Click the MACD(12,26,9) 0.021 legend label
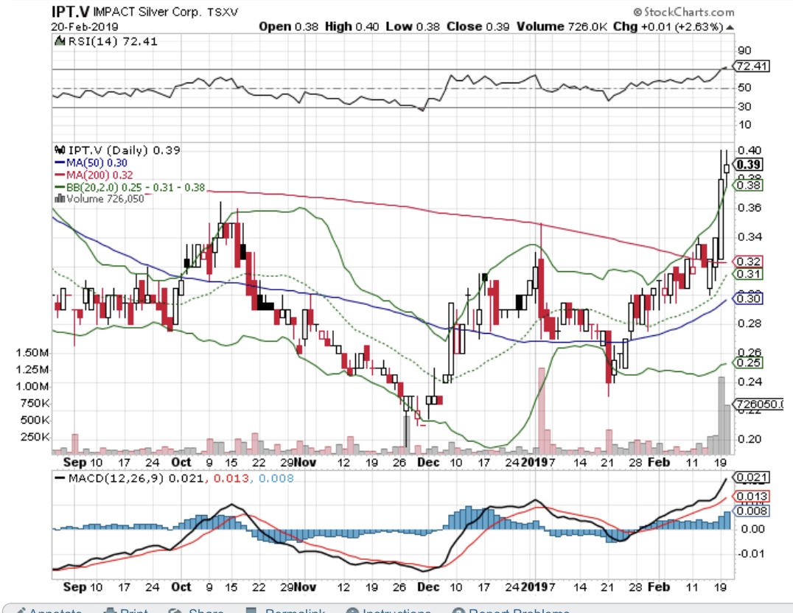 (136, 478)
